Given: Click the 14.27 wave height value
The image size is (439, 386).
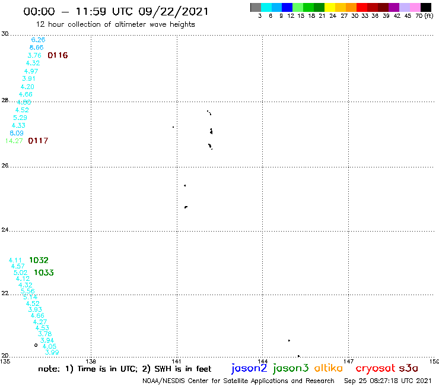Looking at the screenshot, I should click(14, 141).
